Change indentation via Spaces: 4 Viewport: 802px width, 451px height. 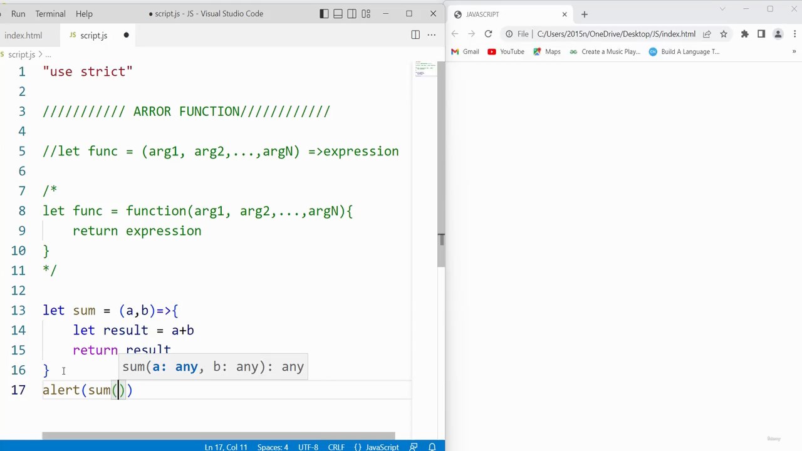[273, 447]
